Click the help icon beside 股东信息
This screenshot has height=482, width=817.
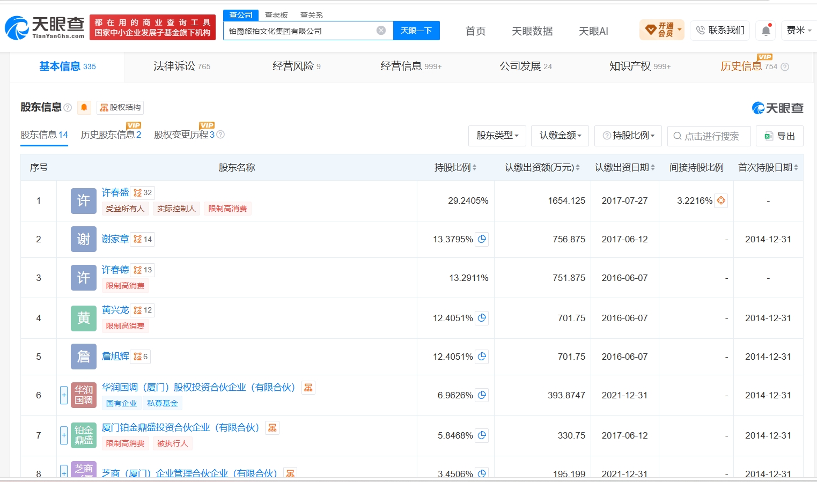[x=68, y=108]
